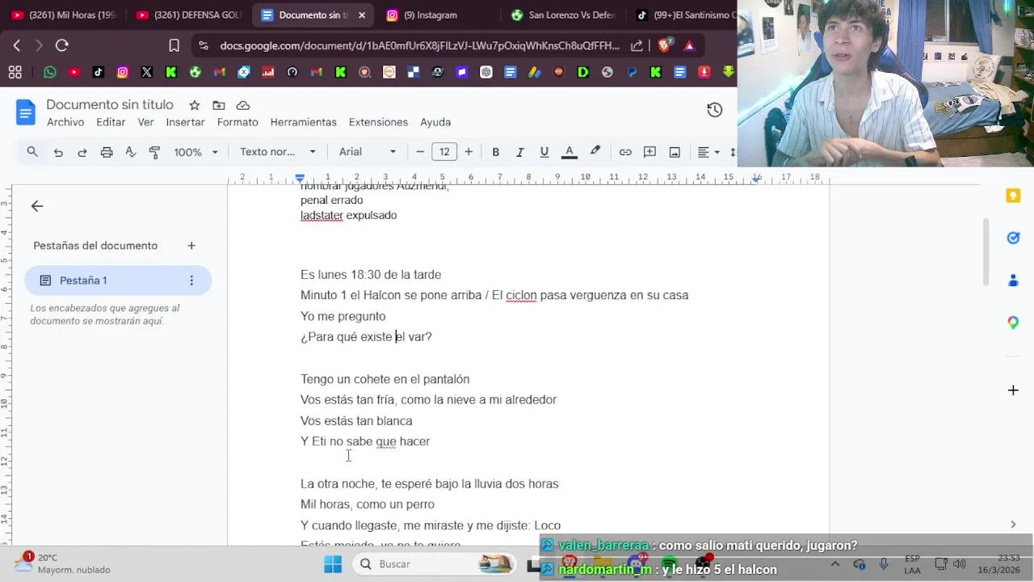1034x582 pixels.
Task: Star the document title
Action: [194, 105]
